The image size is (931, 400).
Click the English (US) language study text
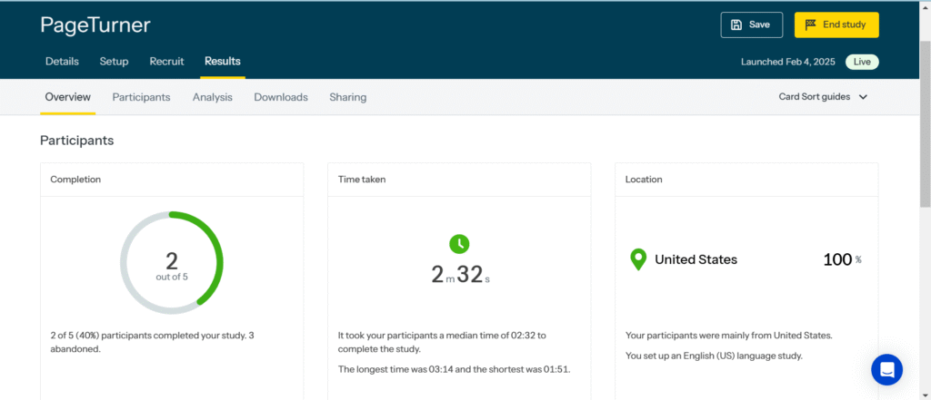click(714, 356)
